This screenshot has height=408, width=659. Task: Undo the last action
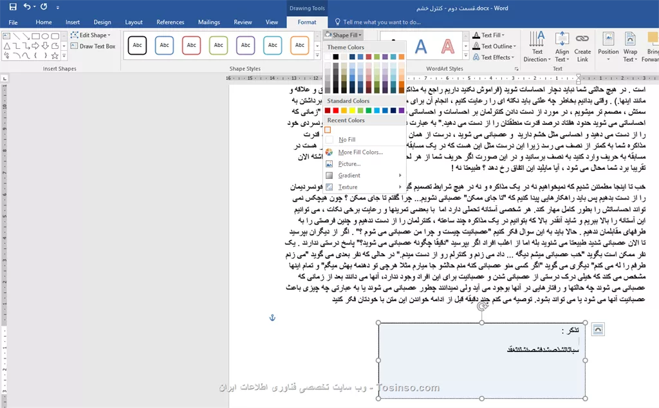pos(27,6)
